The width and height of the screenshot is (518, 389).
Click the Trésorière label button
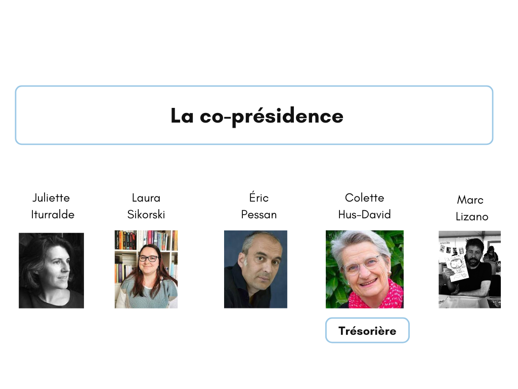click(367, 331)
